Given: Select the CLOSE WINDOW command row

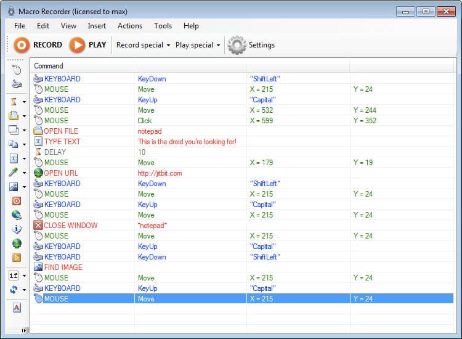Looking at the screenshot, I should coord(185,226).
